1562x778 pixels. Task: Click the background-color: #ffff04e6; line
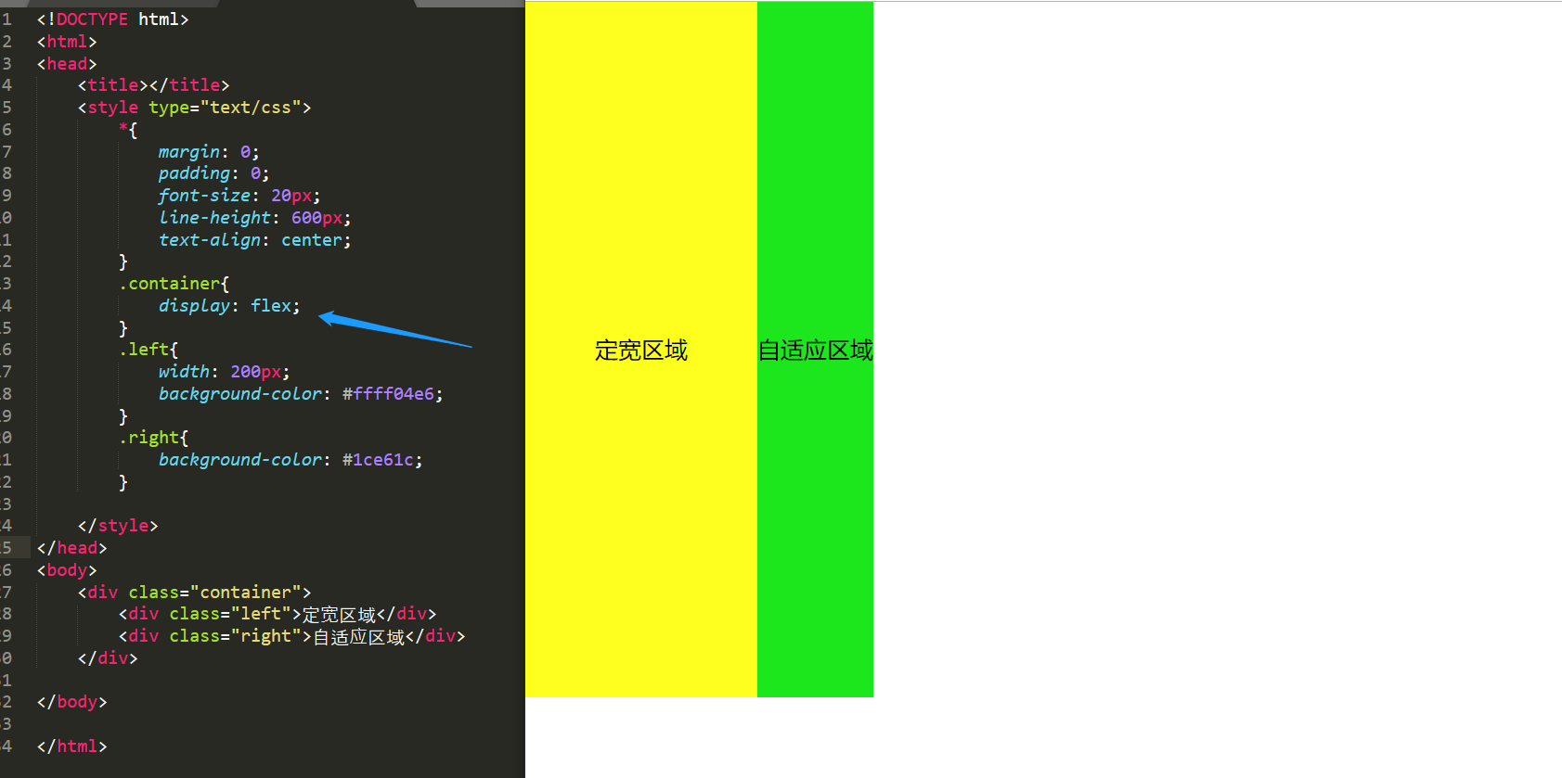[301, 394]
